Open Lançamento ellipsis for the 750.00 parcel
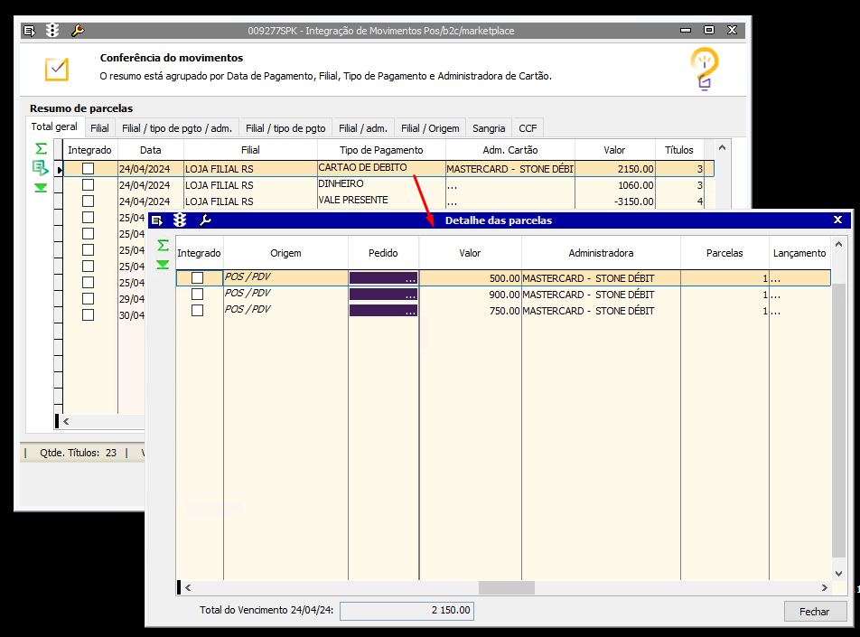Viewport: 860px width, 637px height. tap(775, 311)
